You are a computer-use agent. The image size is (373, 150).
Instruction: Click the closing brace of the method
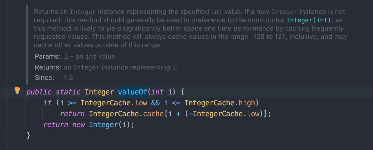29,135
